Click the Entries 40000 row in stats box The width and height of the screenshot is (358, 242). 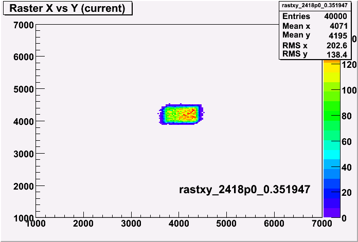[x=315, y=16]
